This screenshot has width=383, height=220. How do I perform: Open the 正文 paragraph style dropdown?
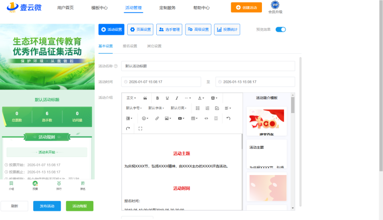(x=131, y=98)
